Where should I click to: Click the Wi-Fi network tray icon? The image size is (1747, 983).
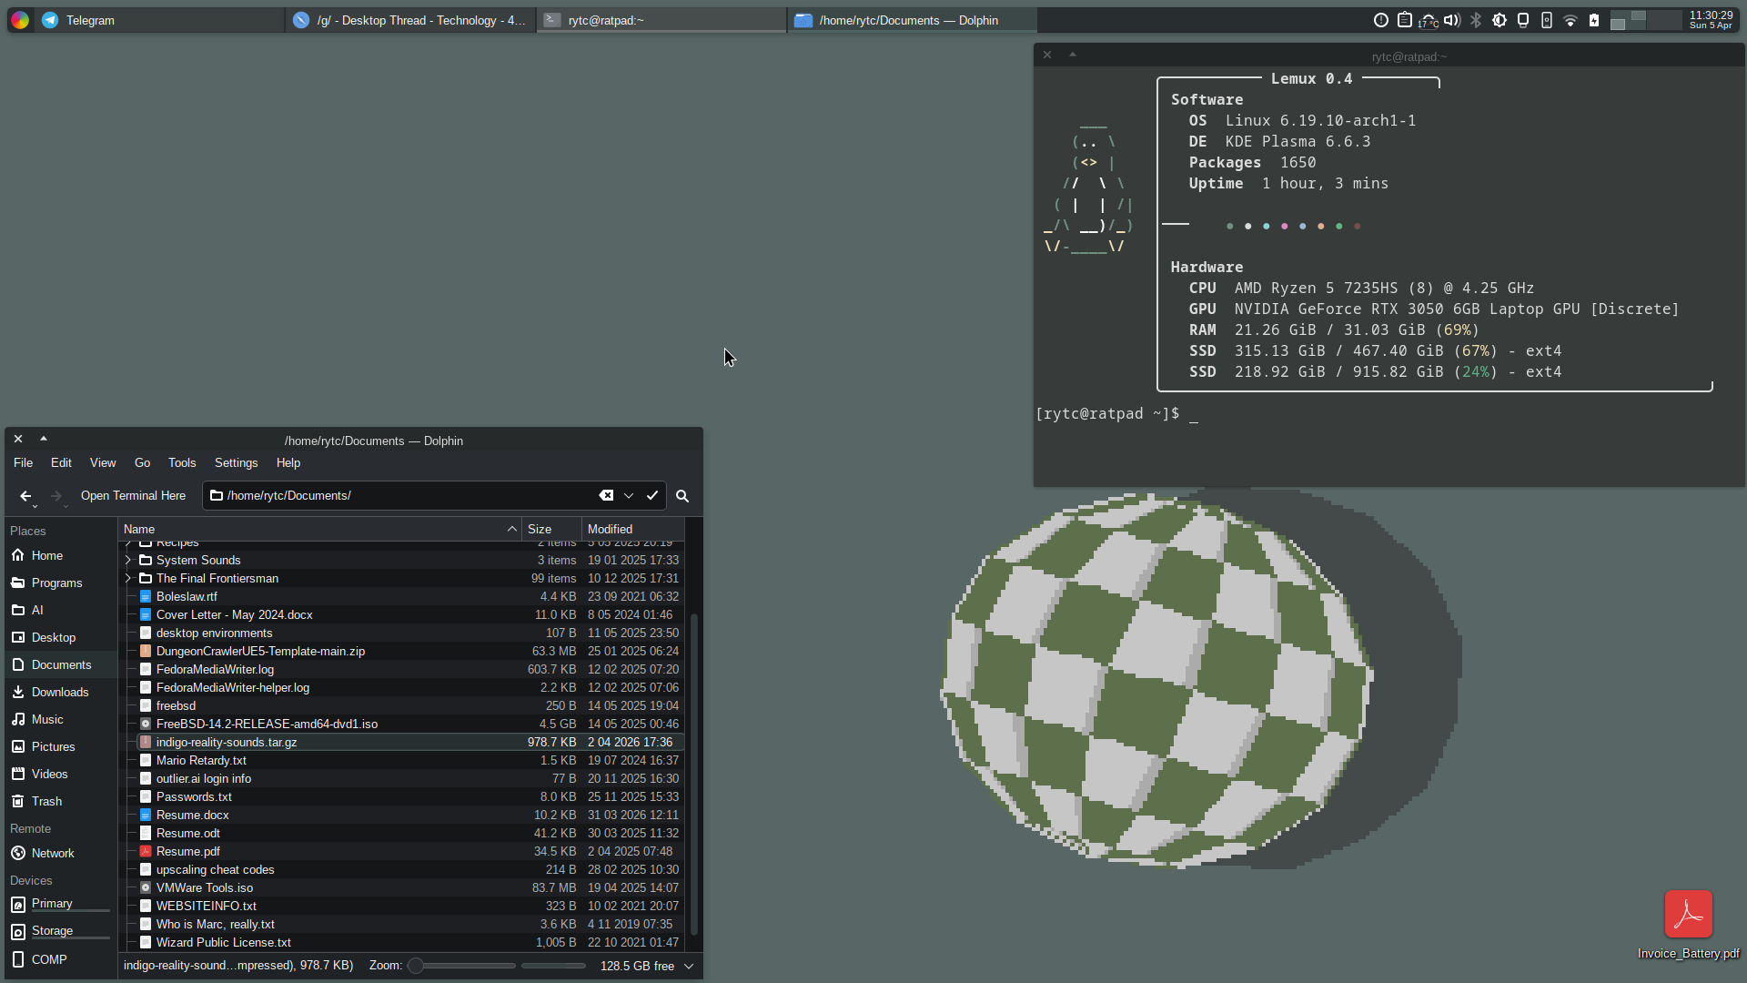click(x=1570, y=20)
